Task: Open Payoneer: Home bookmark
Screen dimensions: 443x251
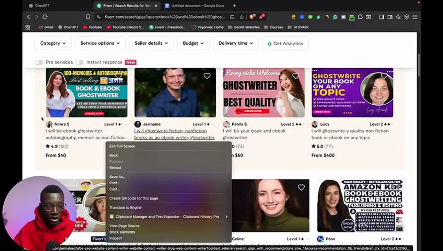Action: 208,27
